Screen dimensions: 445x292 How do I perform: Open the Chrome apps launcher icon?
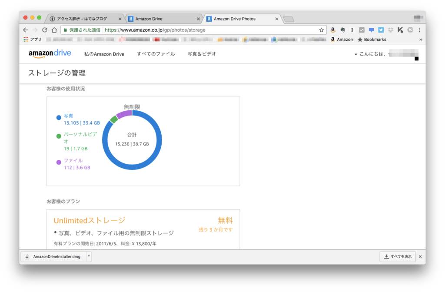(x=25, y=39)
